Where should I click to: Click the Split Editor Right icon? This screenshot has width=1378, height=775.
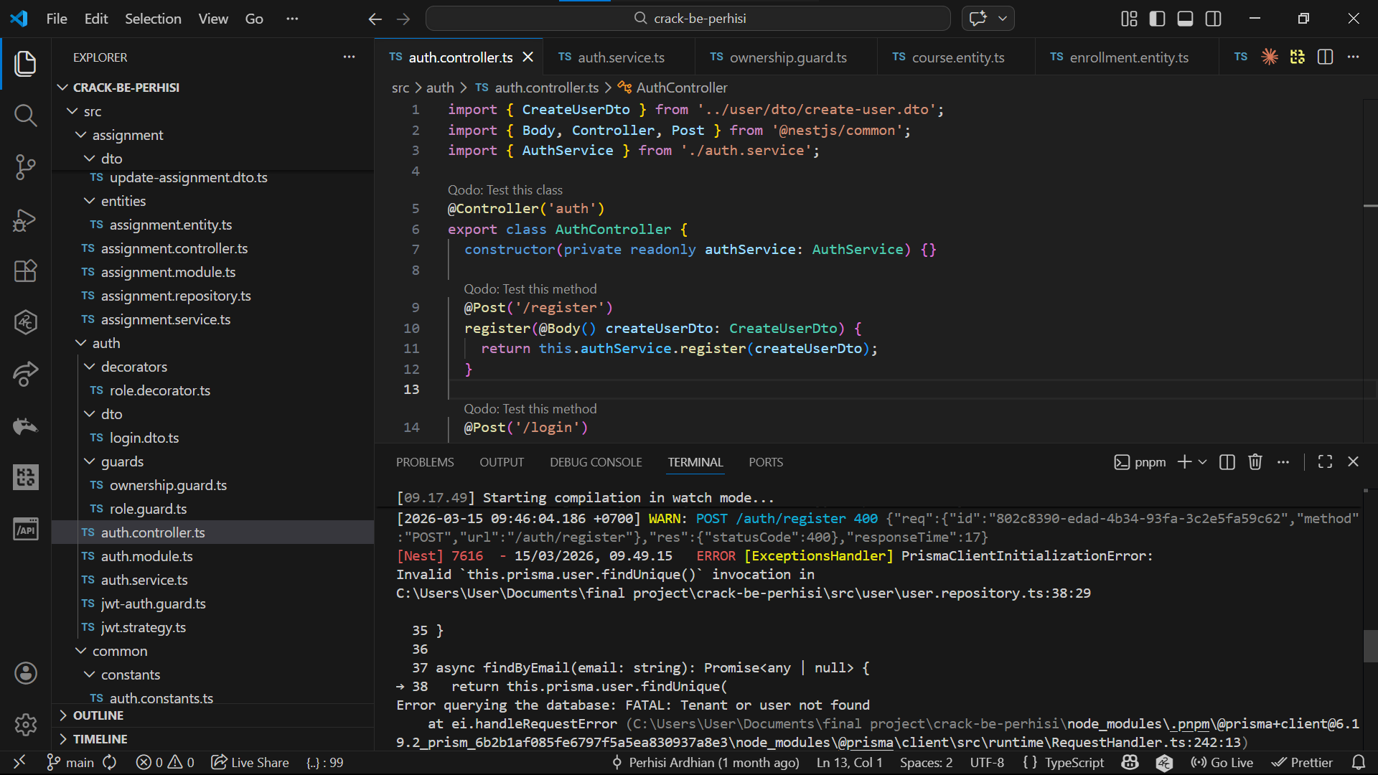1325,57
